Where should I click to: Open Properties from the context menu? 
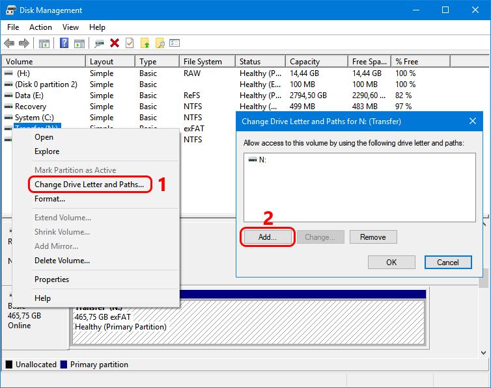(51, 279)
